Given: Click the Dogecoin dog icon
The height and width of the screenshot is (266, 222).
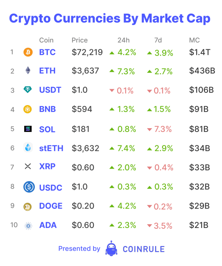Looking at the screenshot, I should (27, 207).
